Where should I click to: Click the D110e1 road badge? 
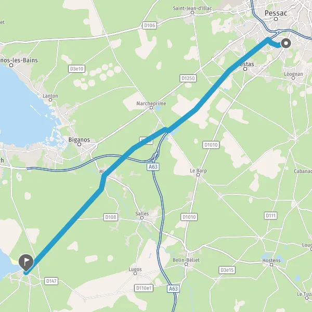click(x=144, y=288)
